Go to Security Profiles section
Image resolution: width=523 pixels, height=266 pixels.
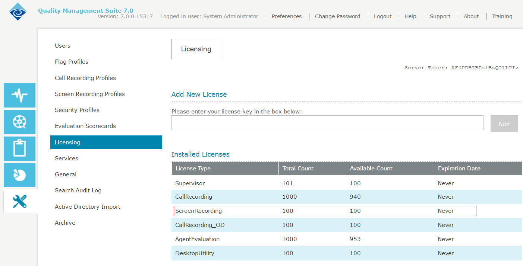click(x=77, y=110)
